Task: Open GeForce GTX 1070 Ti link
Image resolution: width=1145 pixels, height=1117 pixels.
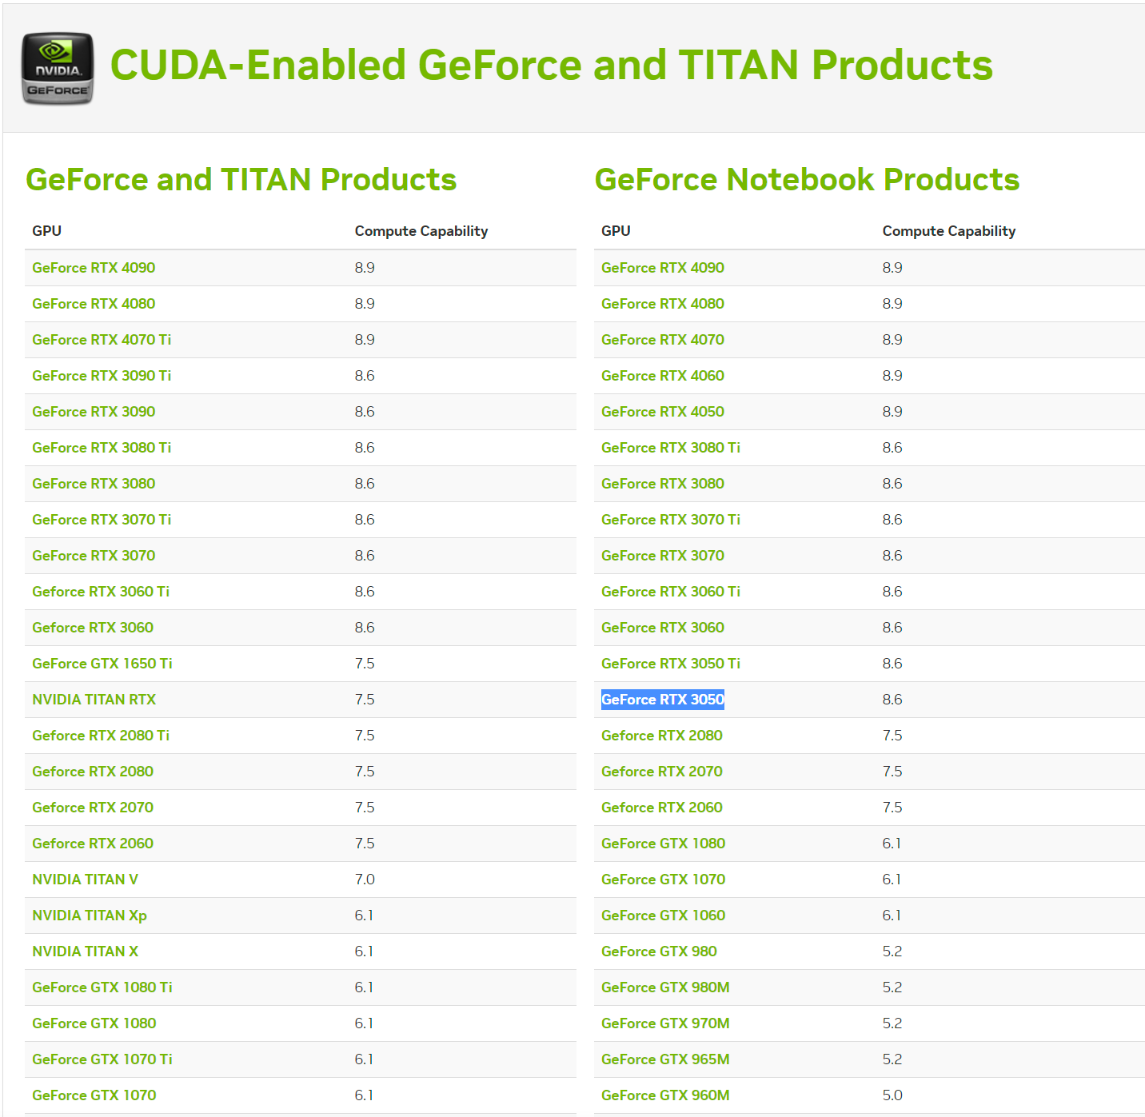Action: [102, 1059]
